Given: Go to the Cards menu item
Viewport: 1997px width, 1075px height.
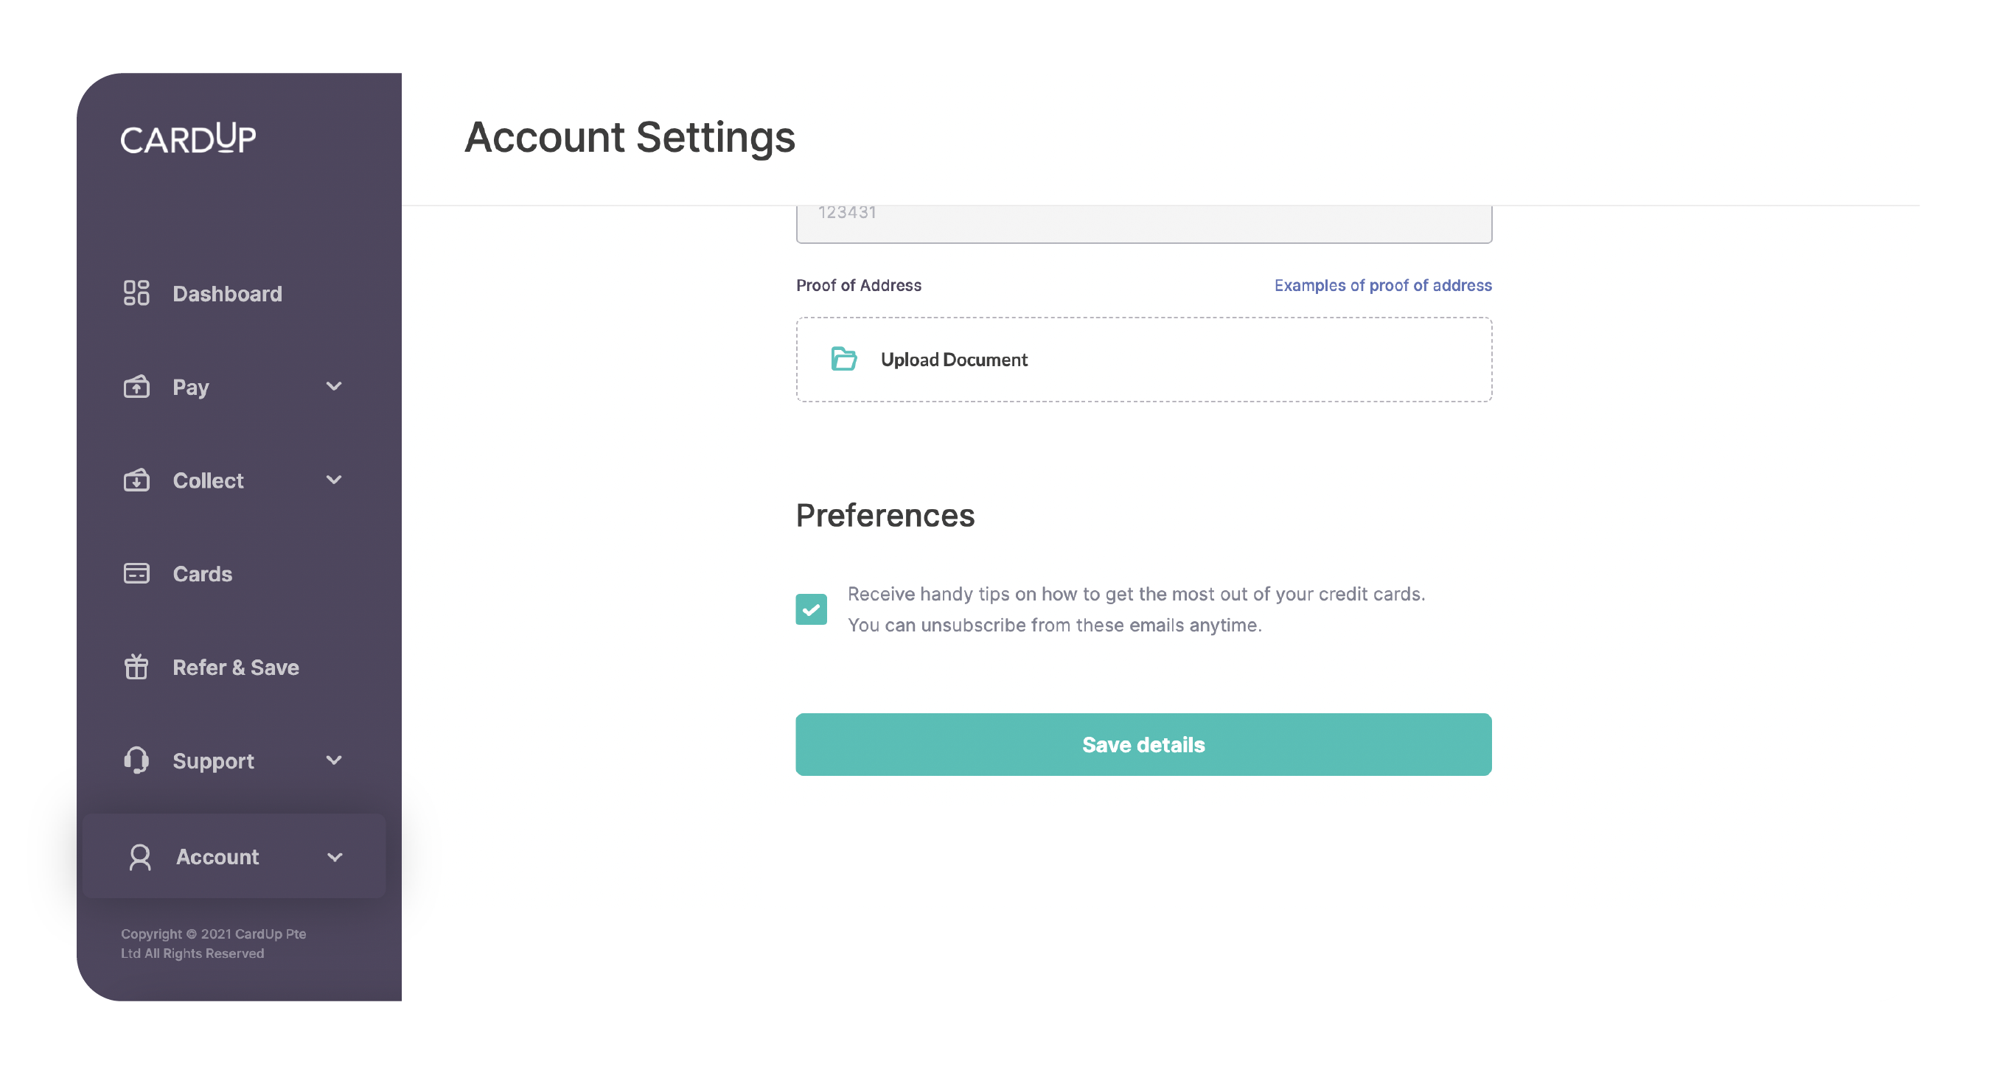Looking at the screenshot, I should pos(202,573).
